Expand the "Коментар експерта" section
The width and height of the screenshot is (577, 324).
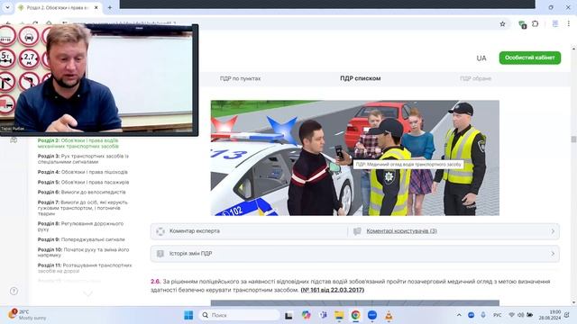click(249, 231)
